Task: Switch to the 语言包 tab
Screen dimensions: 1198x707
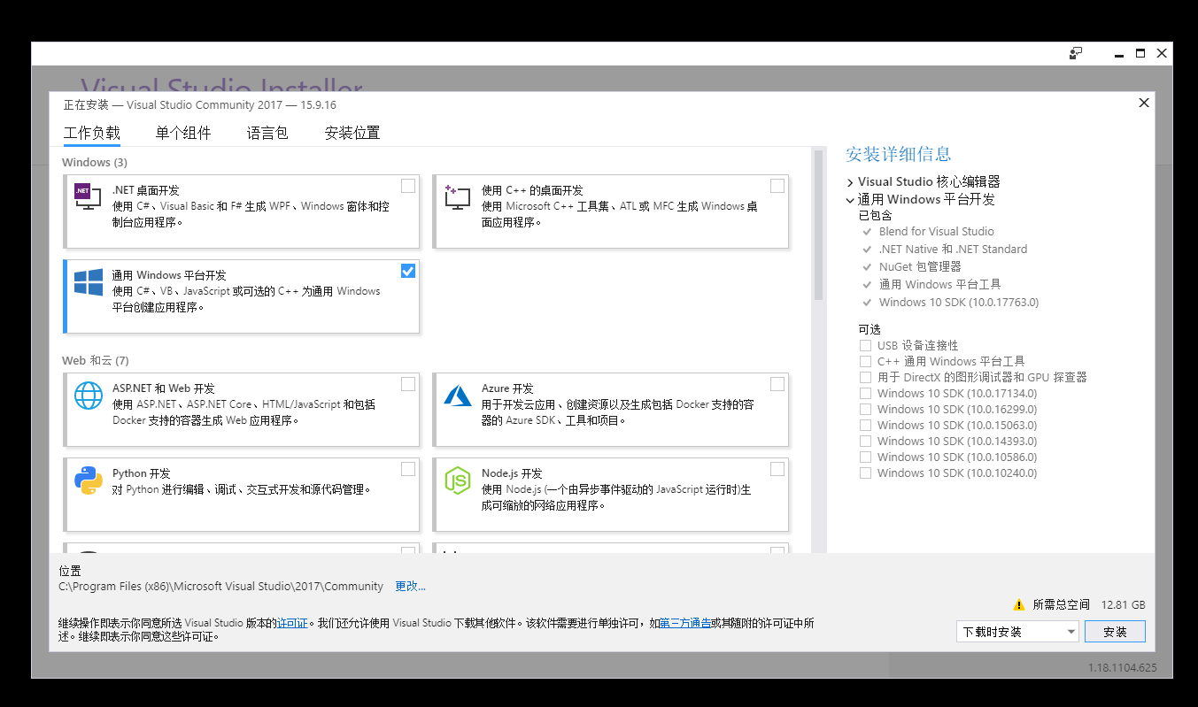Action: tap(267, 134)
